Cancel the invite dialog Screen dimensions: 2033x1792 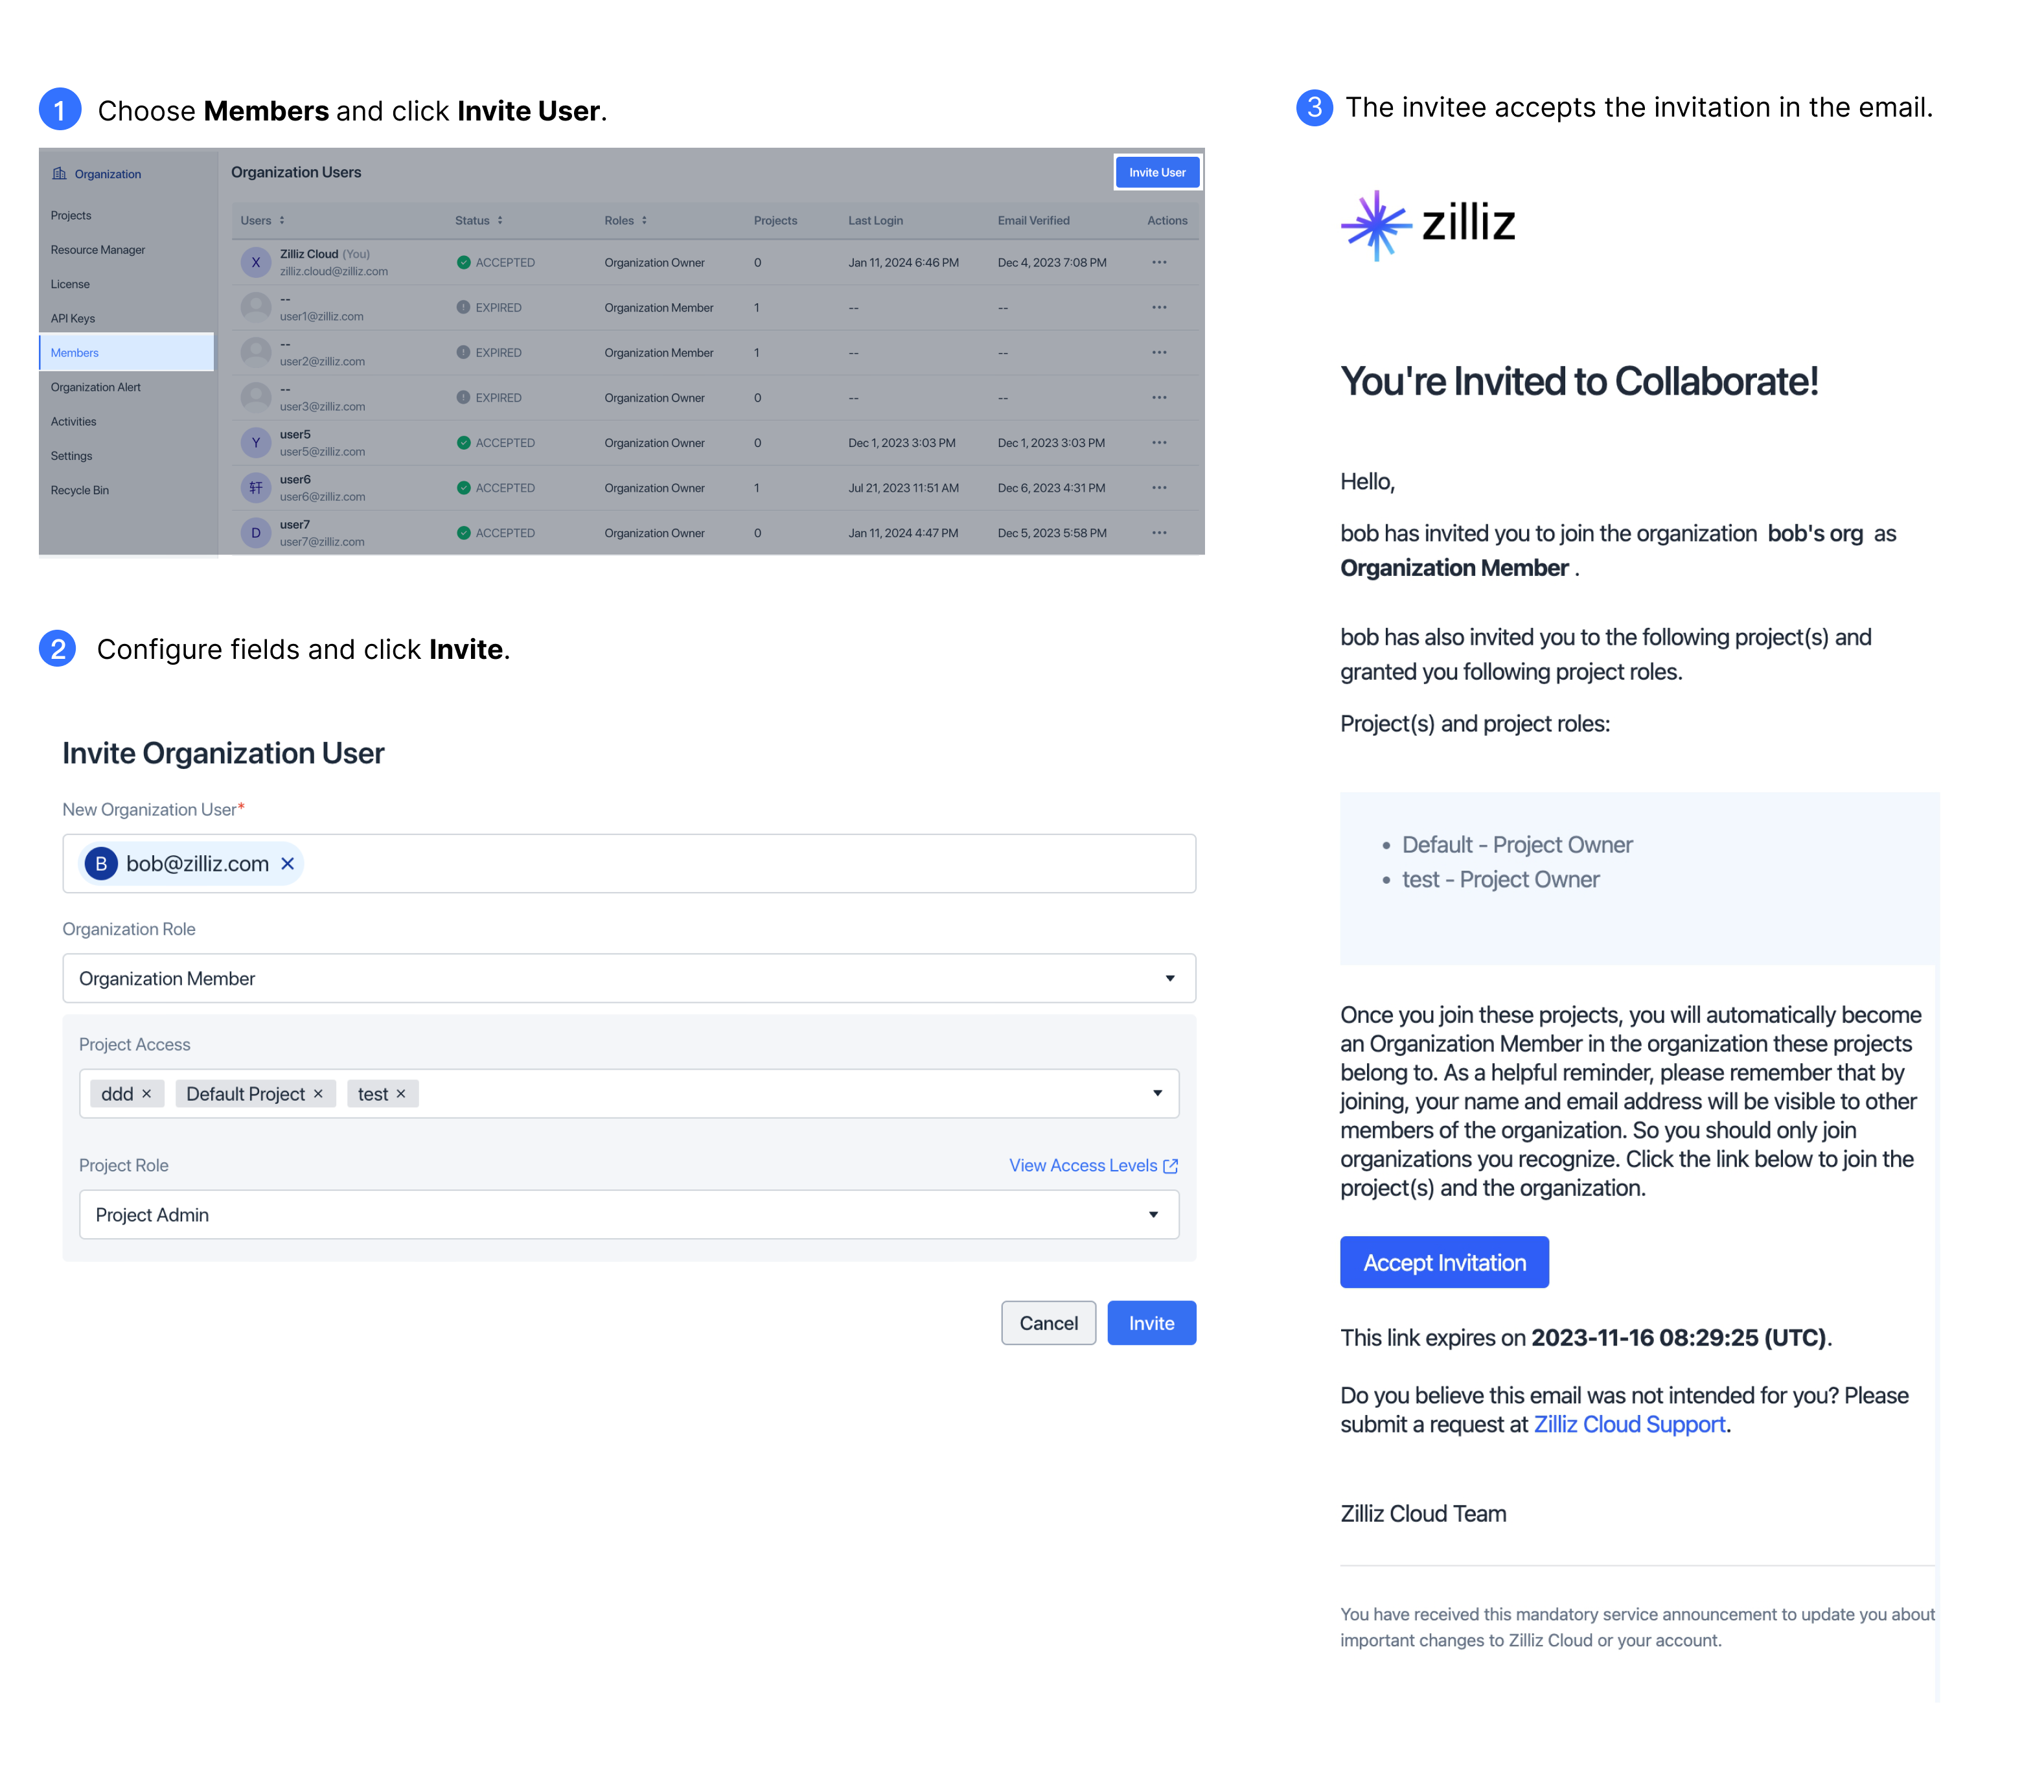pyautogui.click(x=1048, y=1324)
